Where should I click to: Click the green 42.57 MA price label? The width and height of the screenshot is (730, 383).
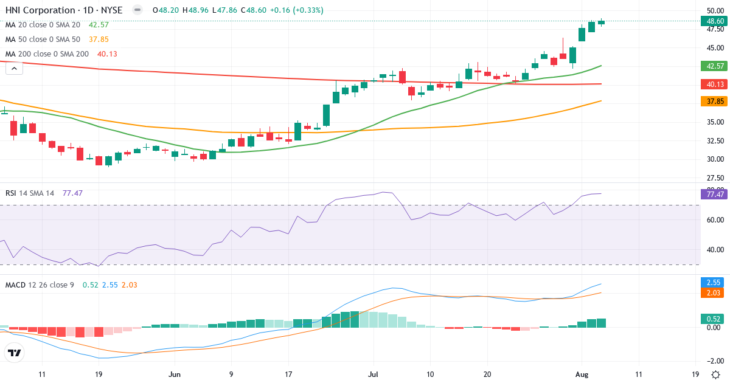point(714,66)
